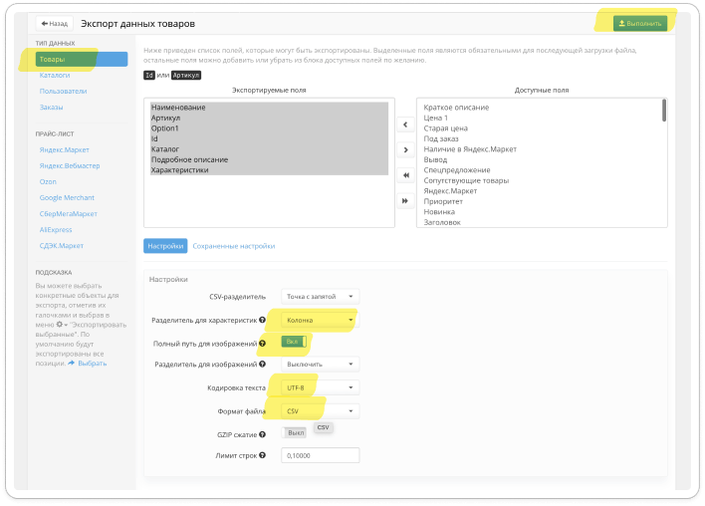The height and width of the screenshot is (506, 705).
Task: Open Разделитель для характеристик dropdown
Action: [320, 321]
